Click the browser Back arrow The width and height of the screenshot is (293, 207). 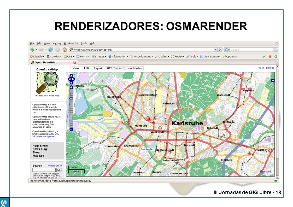(32, 50)
